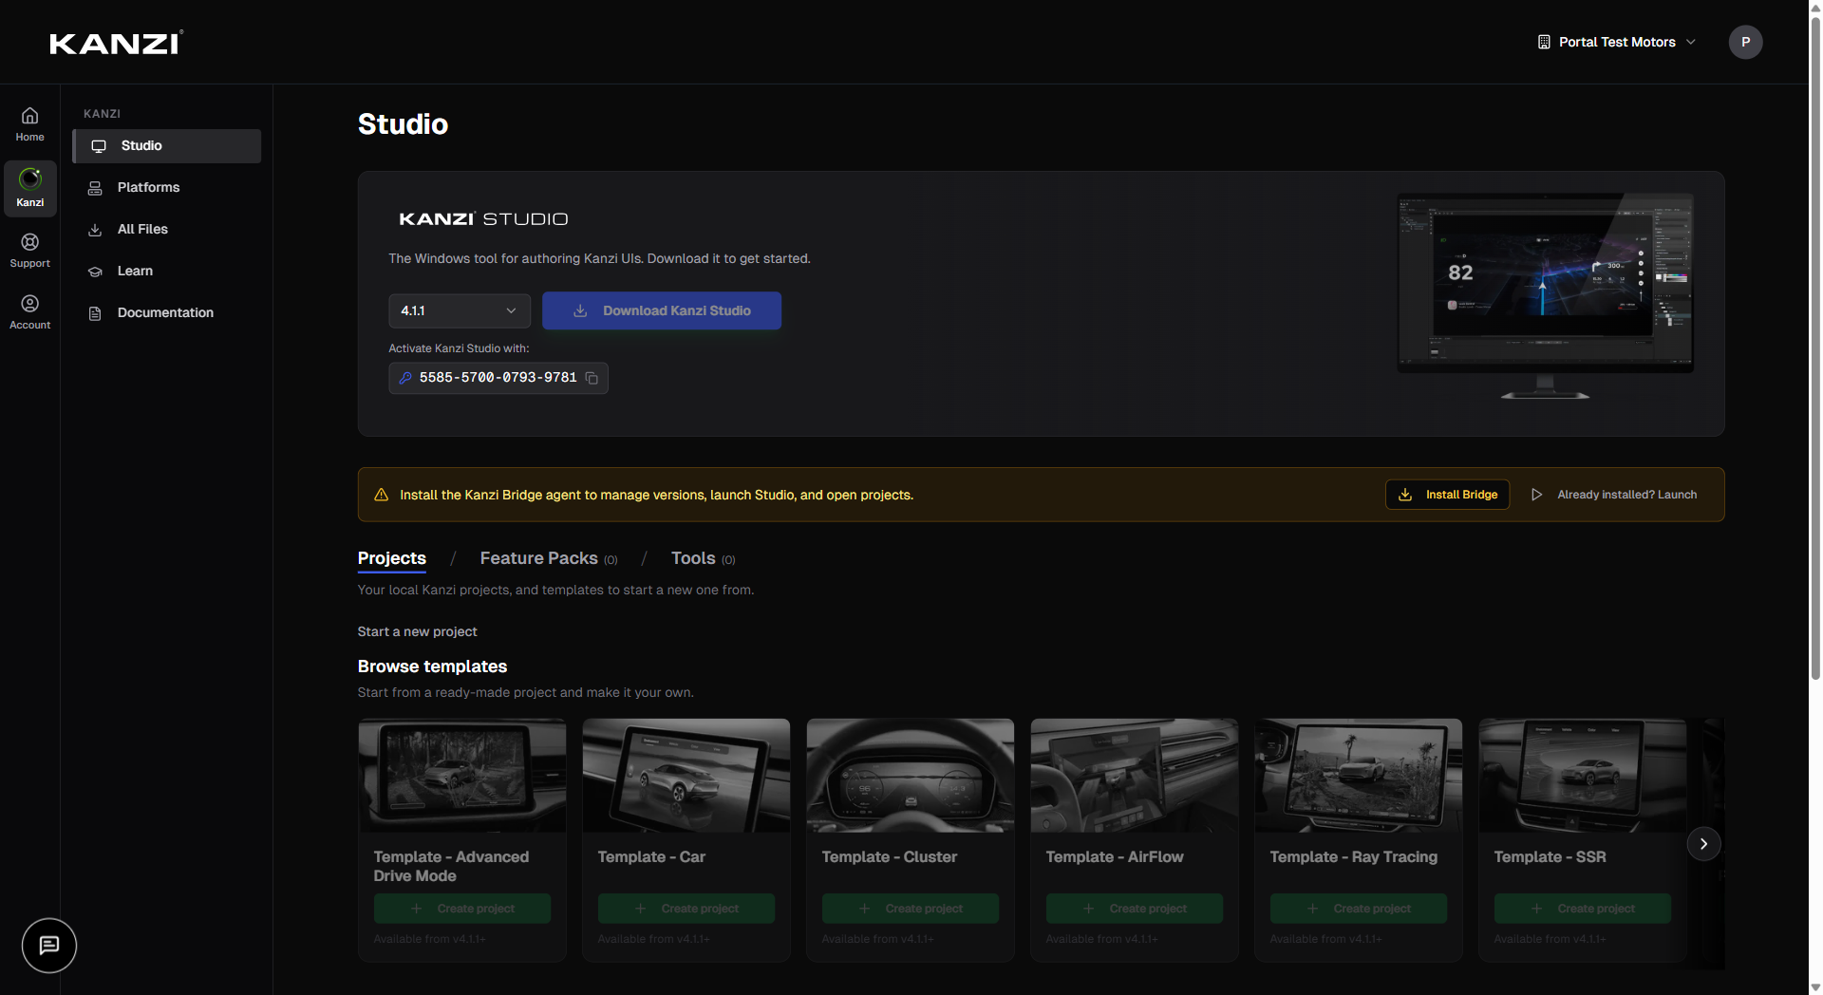
Task: Click the graduation cap icon beside Learn
Action: (95, 272)
